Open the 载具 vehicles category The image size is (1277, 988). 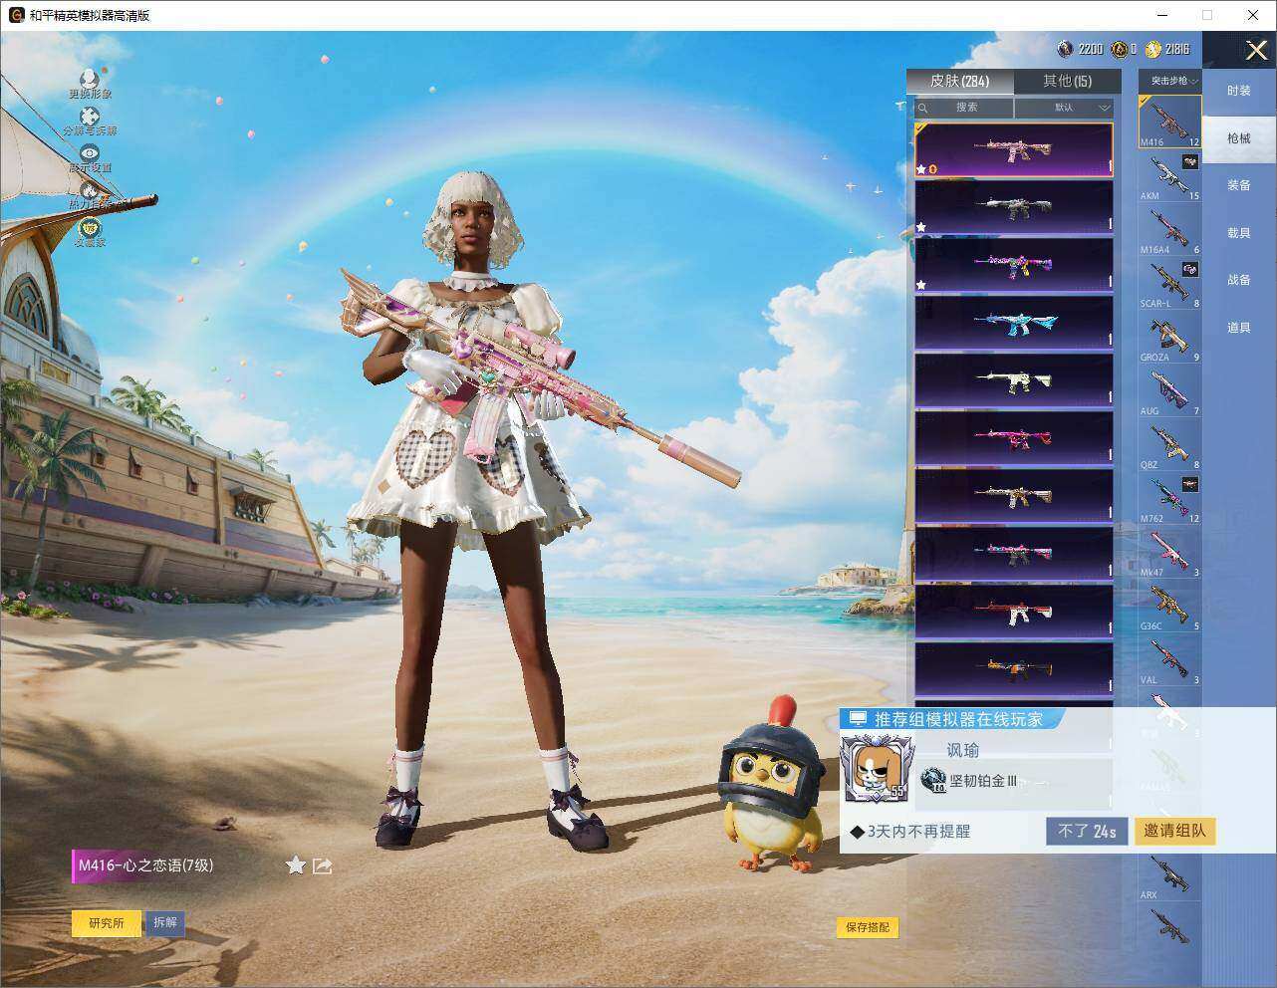(x=1239, y=233)
